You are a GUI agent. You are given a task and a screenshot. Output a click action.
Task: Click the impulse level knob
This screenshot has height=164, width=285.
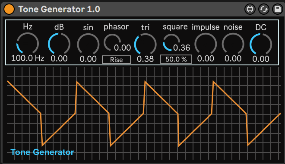point(206,44)
